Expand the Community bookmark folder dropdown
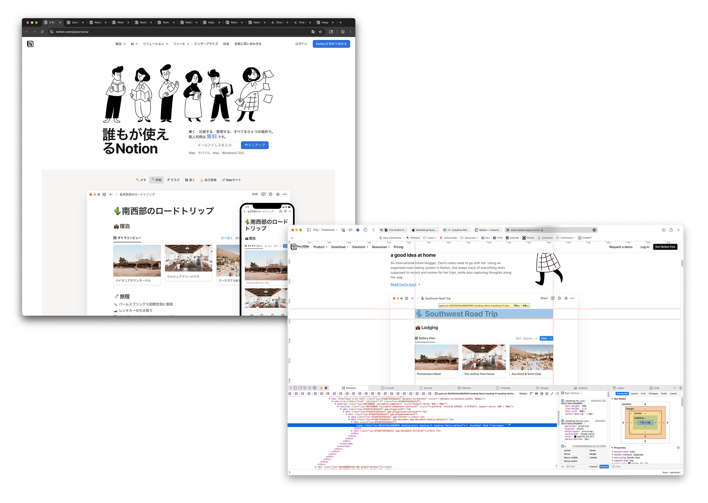708x503 pixels. (x=573, y=238)
